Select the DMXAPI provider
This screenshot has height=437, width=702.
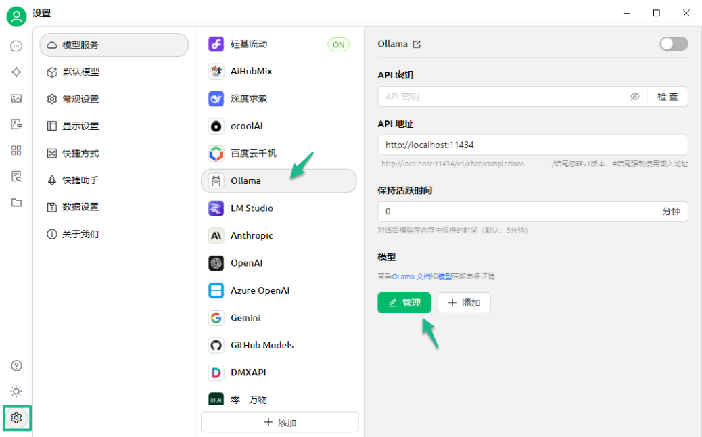click(x=279, y=373)
